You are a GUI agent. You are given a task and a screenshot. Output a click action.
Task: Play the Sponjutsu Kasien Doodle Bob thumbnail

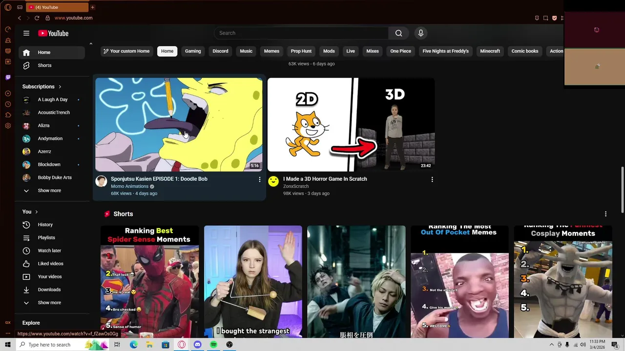click(x=179, y=125)
